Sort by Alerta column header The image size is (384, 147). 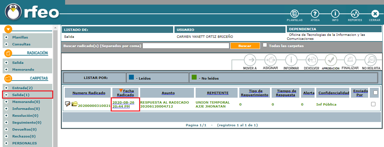309,93
